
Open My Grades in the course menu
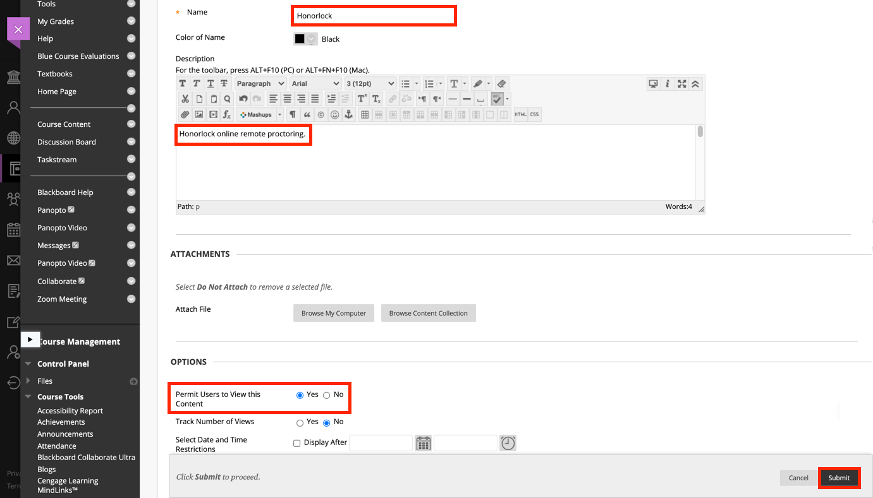pyautogui.click(x=56, y=21)
